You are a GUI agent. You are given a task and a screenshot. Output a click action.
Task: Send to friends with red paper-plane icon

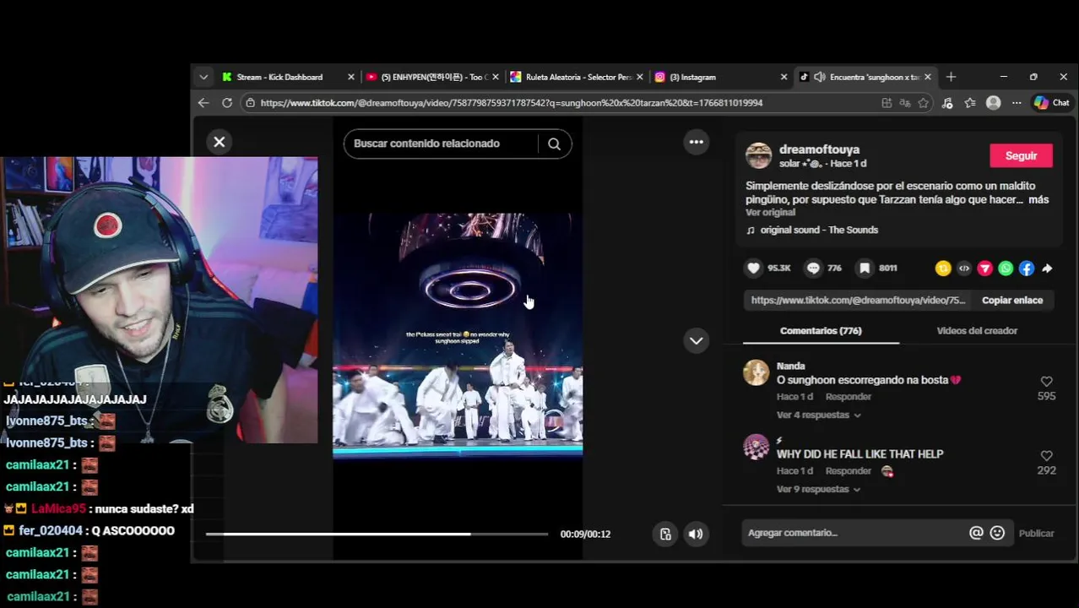click(984, 269)
